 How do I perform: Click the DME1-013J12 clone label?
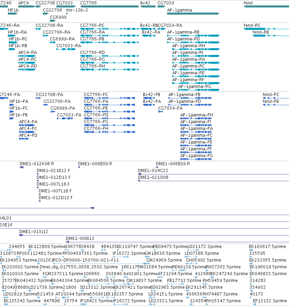(x=34, y=232)
